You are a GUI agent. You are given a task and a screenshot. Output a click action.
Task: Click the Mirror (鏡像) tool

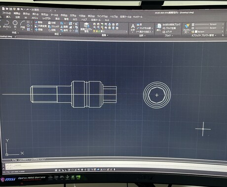point(64,27)
